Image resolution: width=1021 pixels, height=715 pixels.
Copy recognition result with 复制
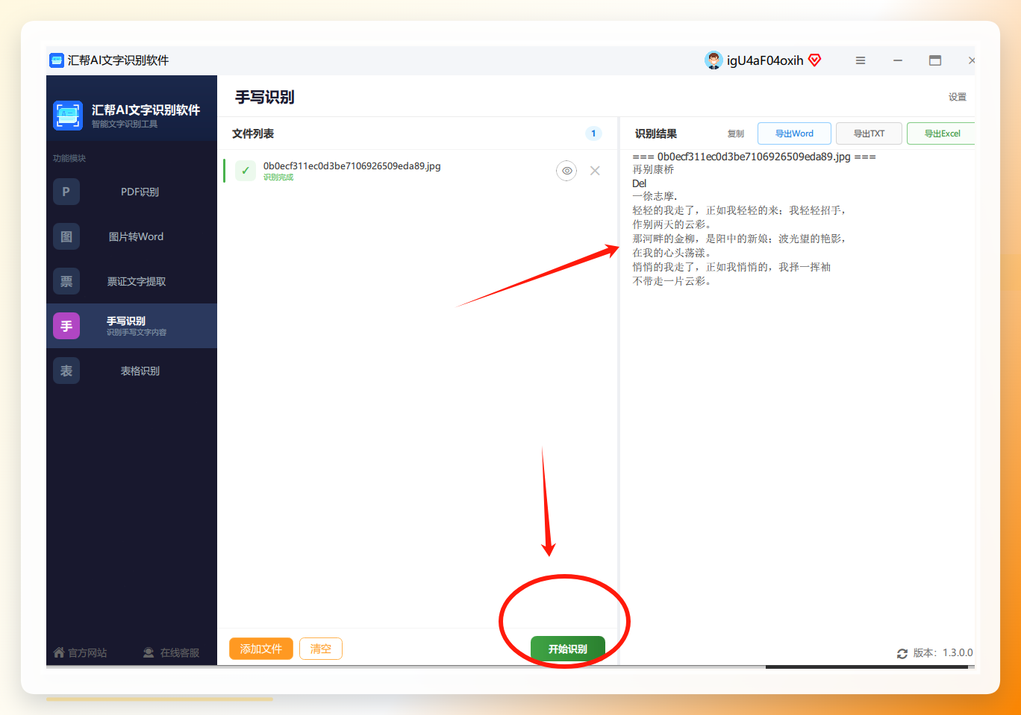pyautogui.click(x=736, y=133)
